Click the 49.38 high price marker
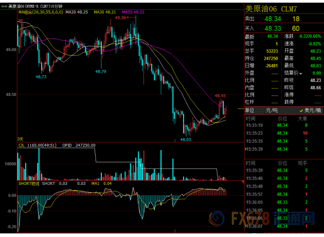 tap(121, 18)
